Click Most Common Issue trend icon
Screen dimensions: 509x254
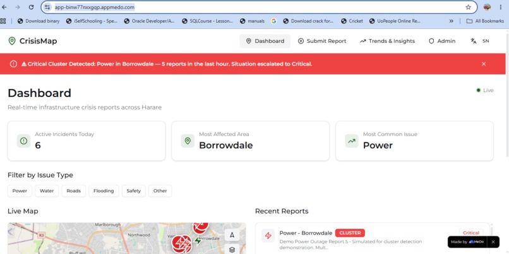[352, 141]
